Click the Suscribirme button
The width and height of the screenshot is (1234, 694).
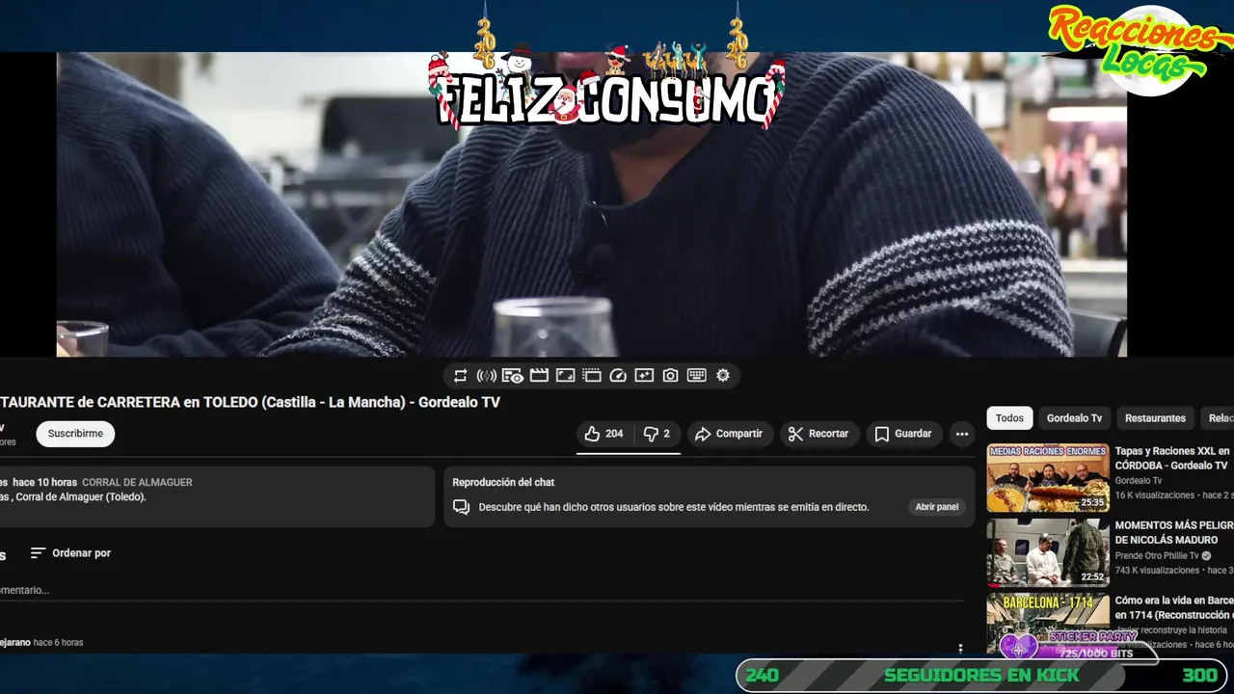[x=75, y=434]
